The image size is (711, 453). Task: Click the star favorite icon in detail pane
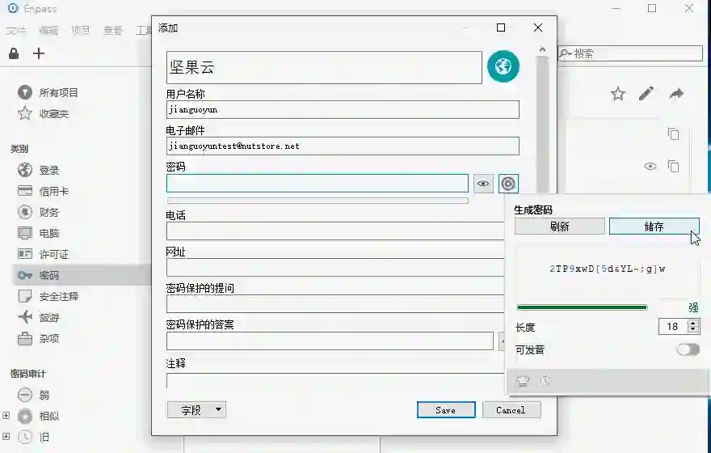pyautogui.click(x=618, y=94)
